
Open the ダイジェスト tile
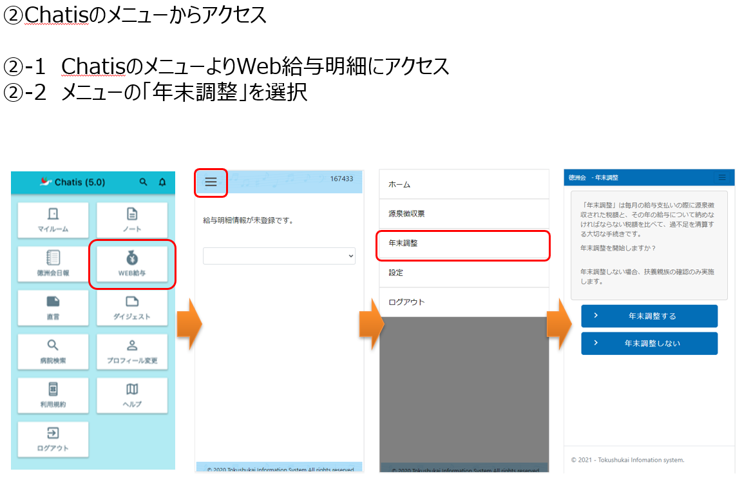[132, 308]
